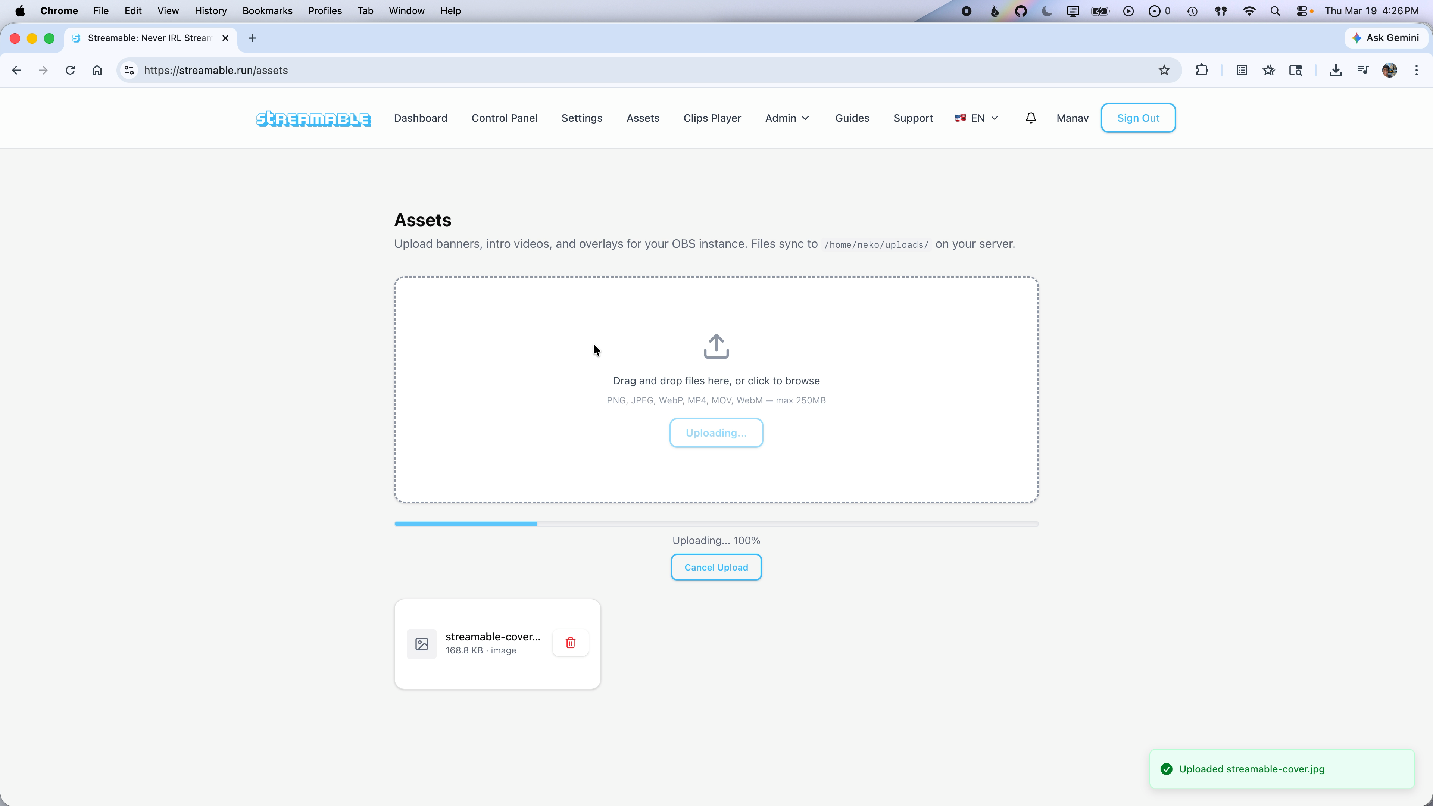Reload the assets page
This screenshot has width=1433, height=806.
(70, 70)
